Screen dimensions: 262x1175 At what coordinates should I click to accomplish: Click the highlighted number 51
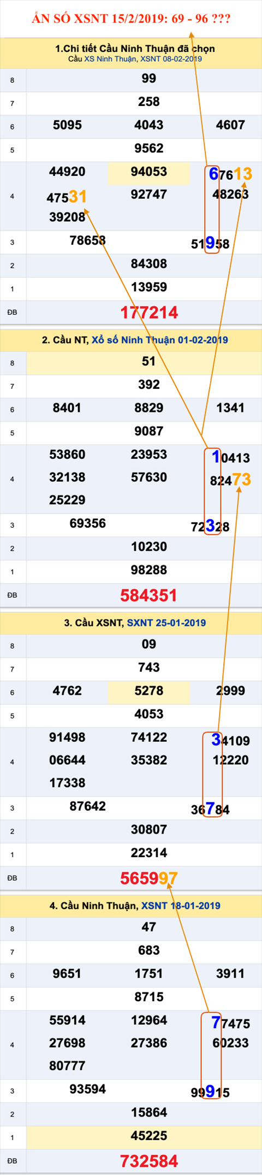[x=149, y=362]
